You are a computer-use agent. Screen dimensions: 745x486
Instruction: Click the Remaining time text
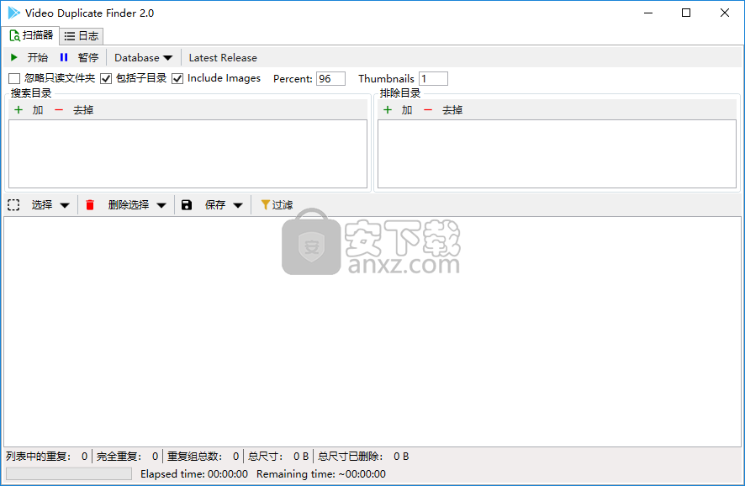pos(321,473)
